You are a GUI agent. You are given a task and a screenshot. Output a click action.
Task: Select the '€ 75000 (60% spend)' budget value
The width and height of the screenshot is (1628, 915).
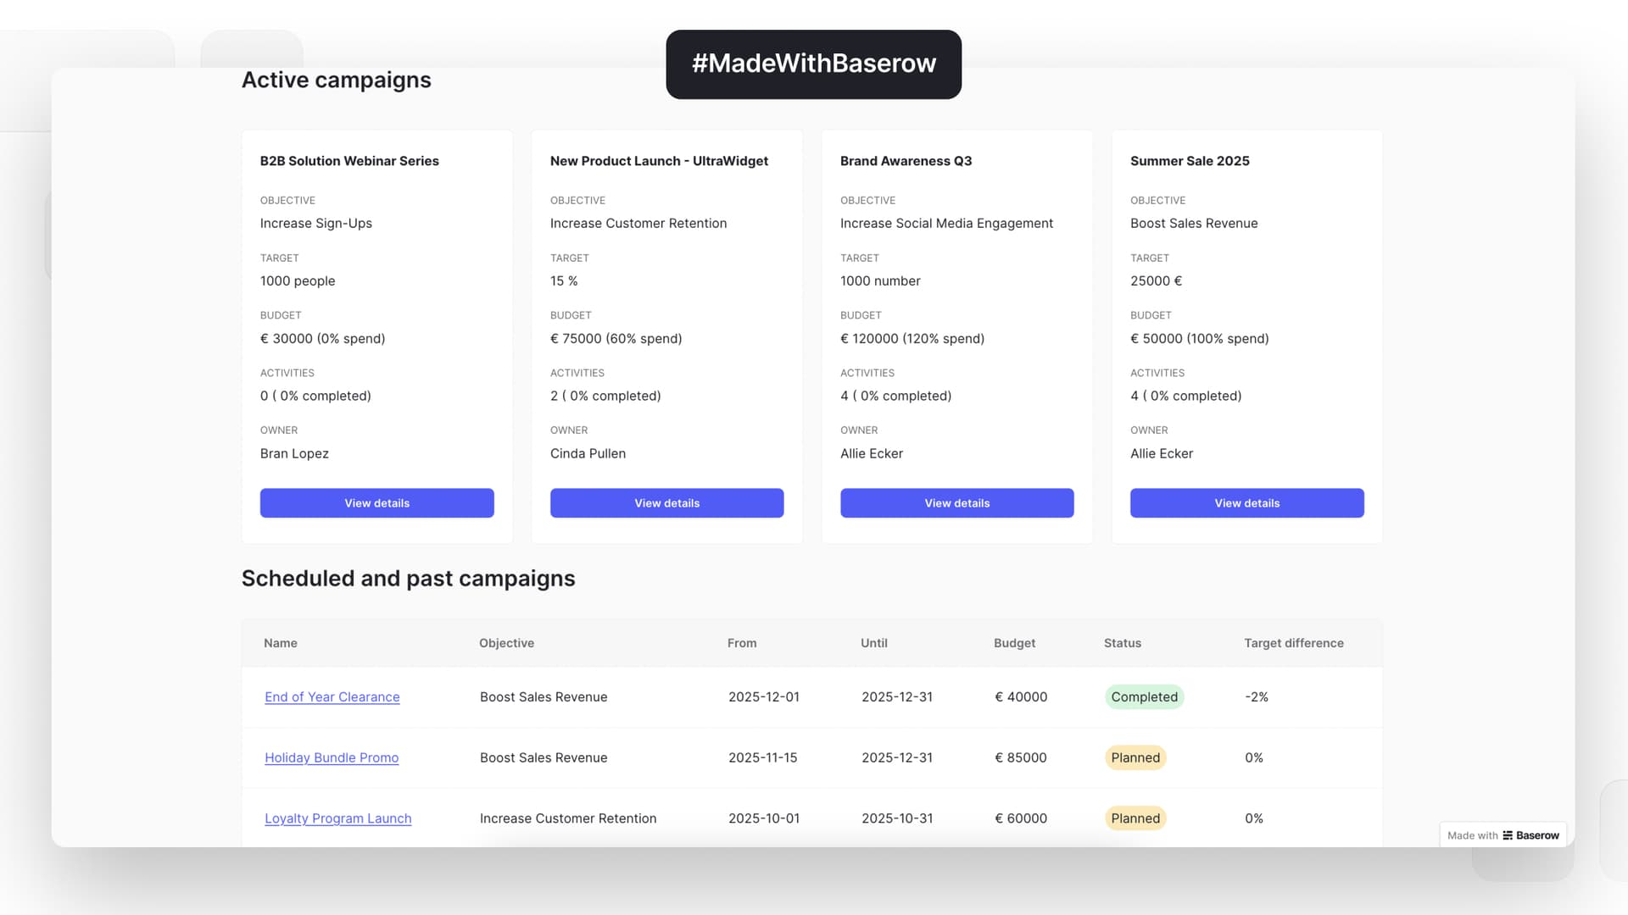(616, 338)
